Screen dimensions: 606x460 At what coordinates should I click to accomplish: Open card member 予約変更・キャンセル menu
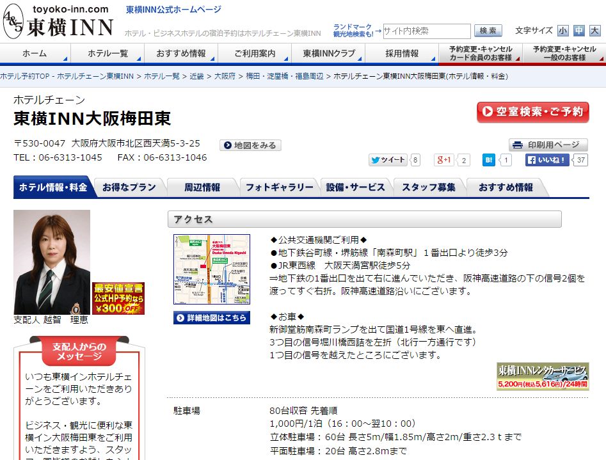481,53
